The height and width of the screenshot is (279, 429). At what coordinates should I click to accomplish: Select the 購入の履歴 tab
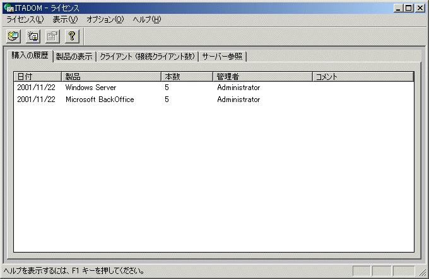(30, 55)
